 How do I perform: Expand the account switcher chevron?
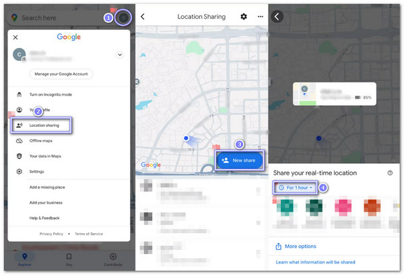[120, 55]
